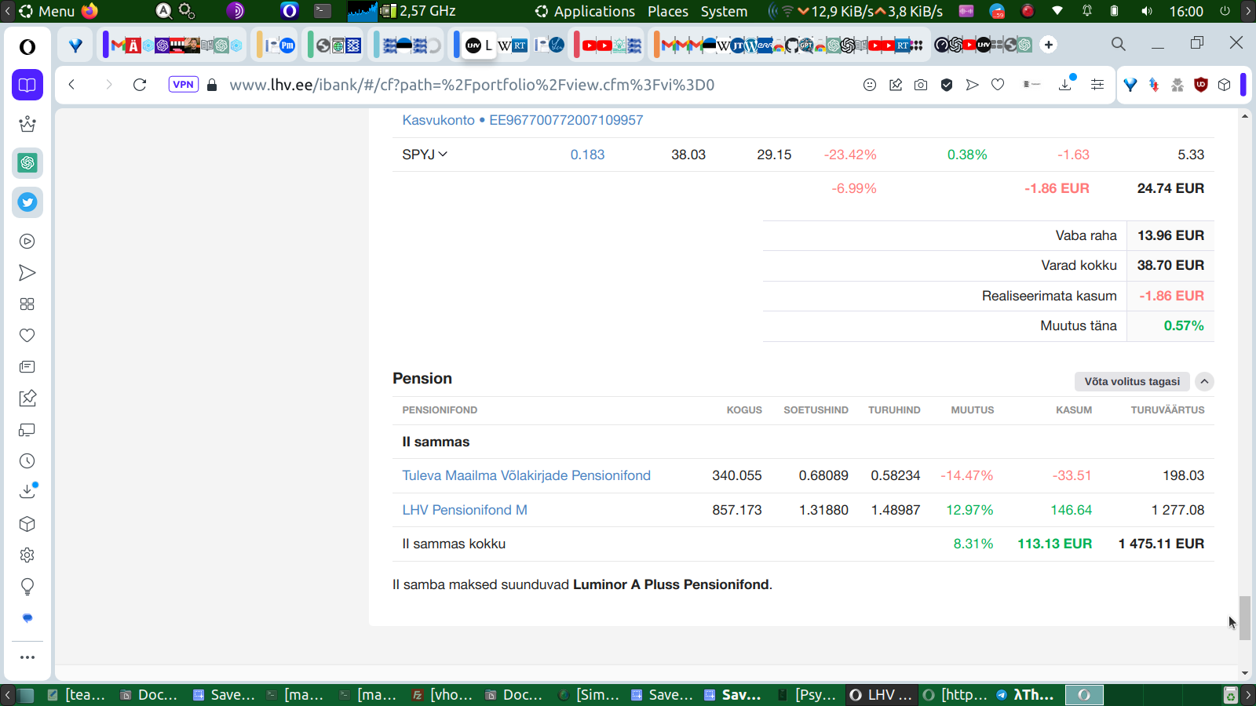Open the uBlock Origin extension icon
This screenshot has width=1256, height=706.
pyautogui.click(x=1200, y=85)
